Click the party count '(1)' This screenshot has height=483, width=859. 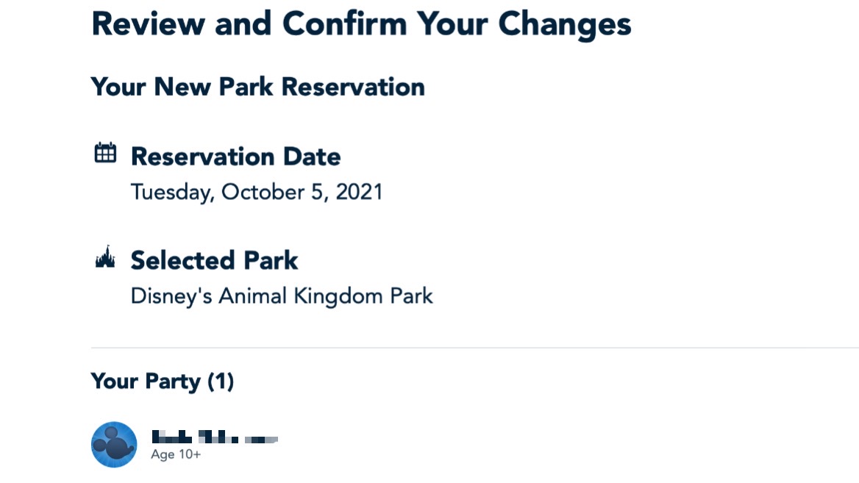[221, 382]
